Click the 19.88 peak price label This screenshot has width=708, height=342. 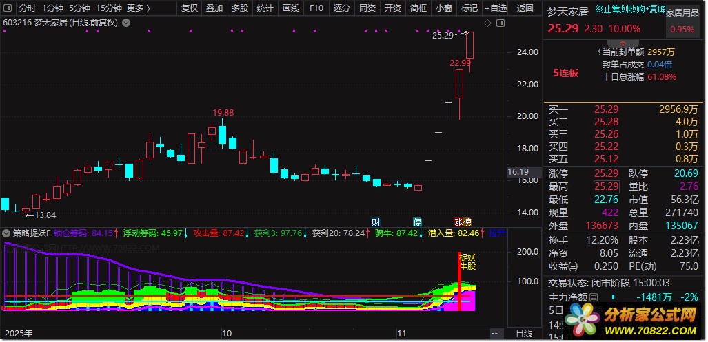pyautogui.click(x=224, y=112)
